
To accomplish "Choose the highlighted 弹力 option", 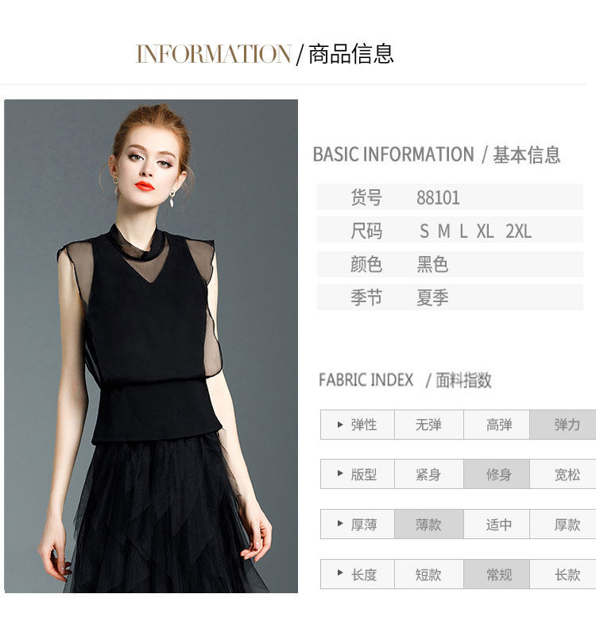I will coord(563,425).
